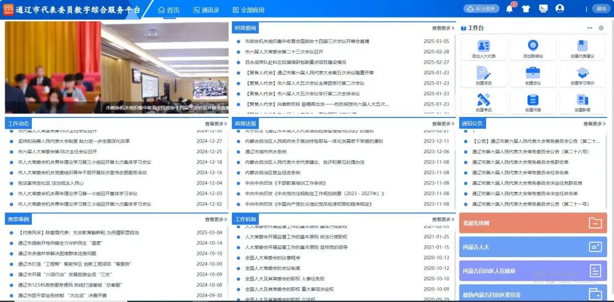Select the 典型事例 section header
614x302 pixels.
(18, 220)
